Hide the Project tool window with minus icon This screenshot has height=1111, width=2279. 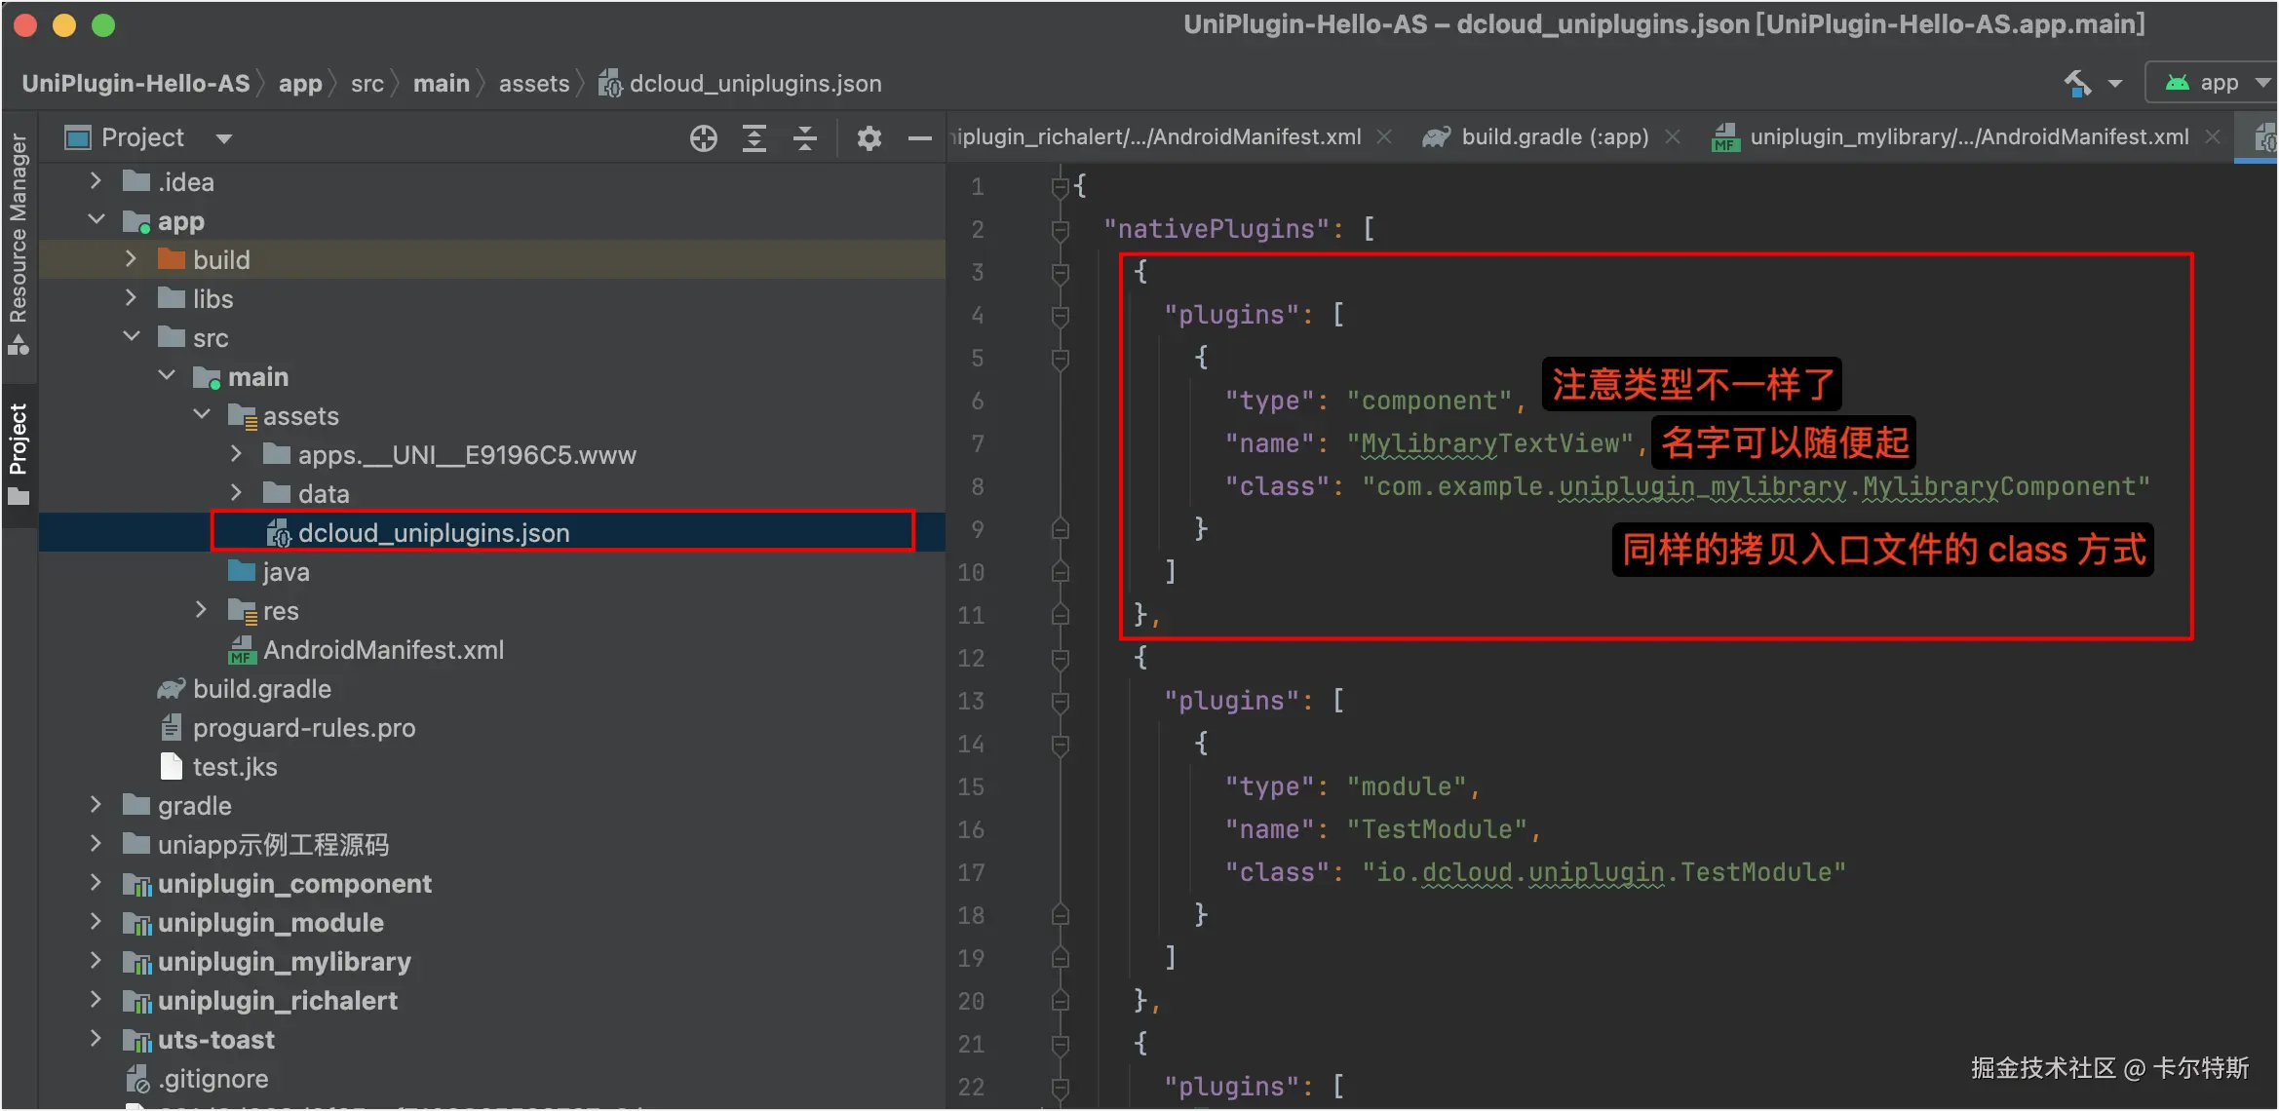point(919,138)
